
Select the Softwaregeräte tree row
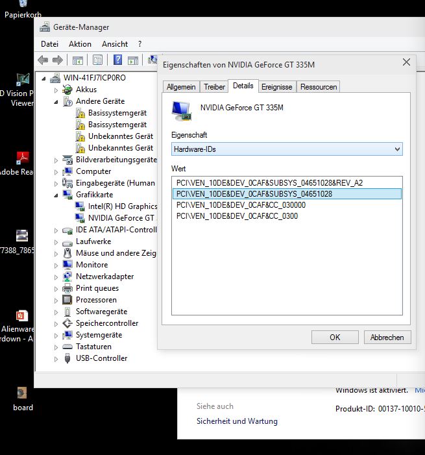[x=101, y=312]
